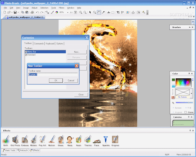Screen dimensions: 196x157
Task: Click Cancel in New Toolbar dialog
Action: tap(71, 80)
